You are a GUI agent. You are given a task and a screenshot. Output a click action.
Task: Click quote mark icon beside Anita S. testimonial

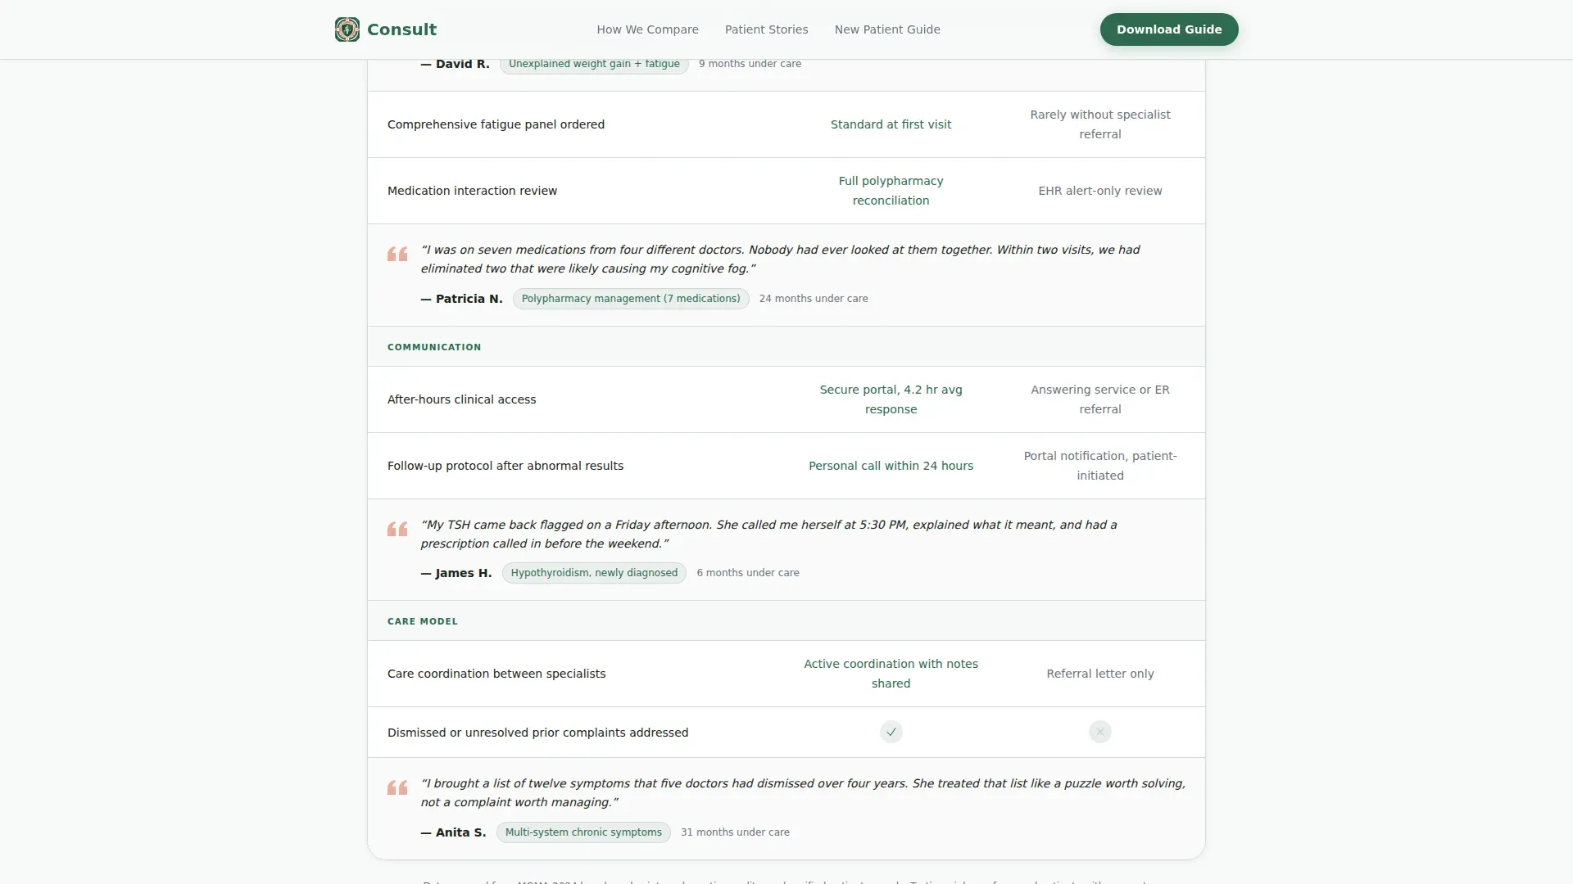click(397, 787)
